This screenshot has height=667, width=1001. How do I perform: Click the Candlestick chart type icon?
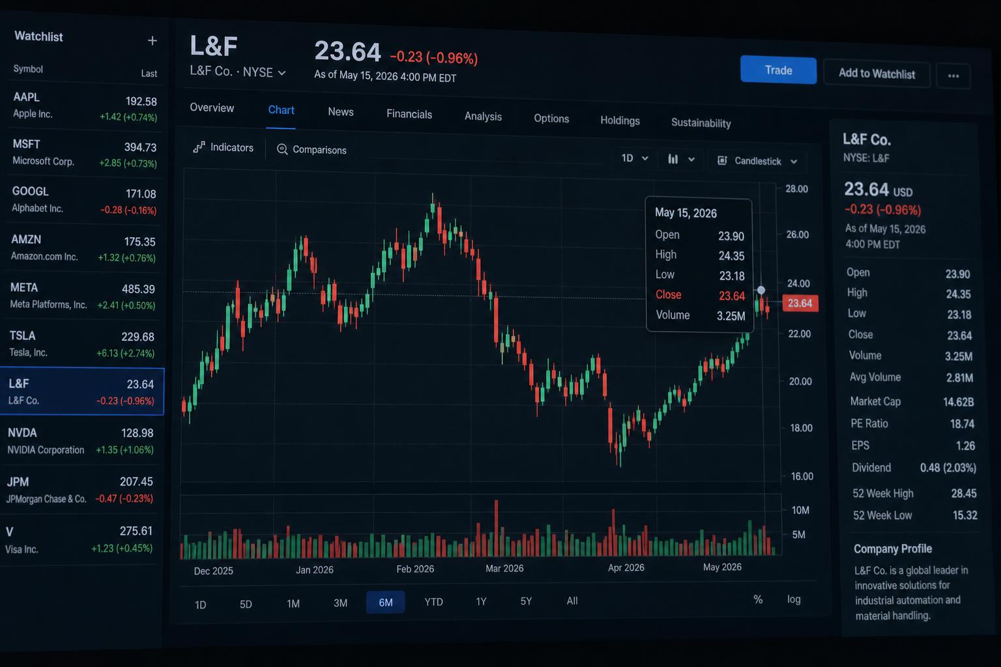pos(722,160)
